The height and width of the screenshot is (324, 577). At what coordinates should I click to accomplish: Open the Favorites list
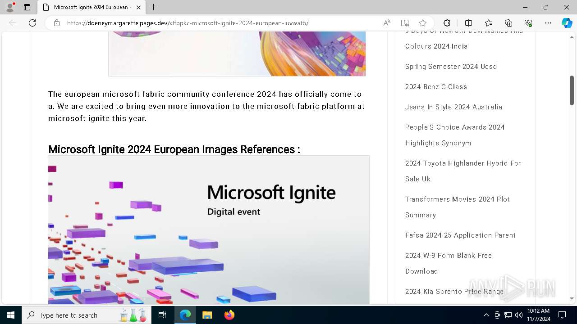489,23
